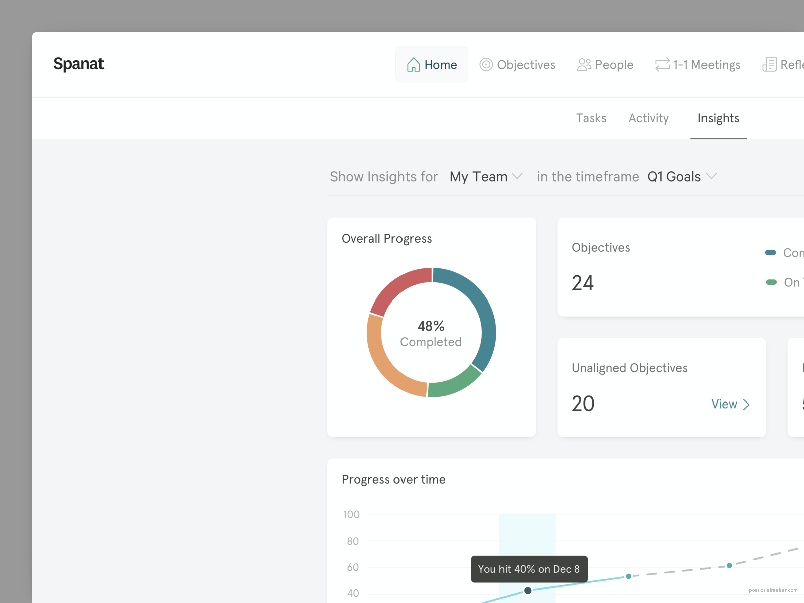The image size is (804, 603).
Task: Click the Progress over time heading
Action: point(393,480)
